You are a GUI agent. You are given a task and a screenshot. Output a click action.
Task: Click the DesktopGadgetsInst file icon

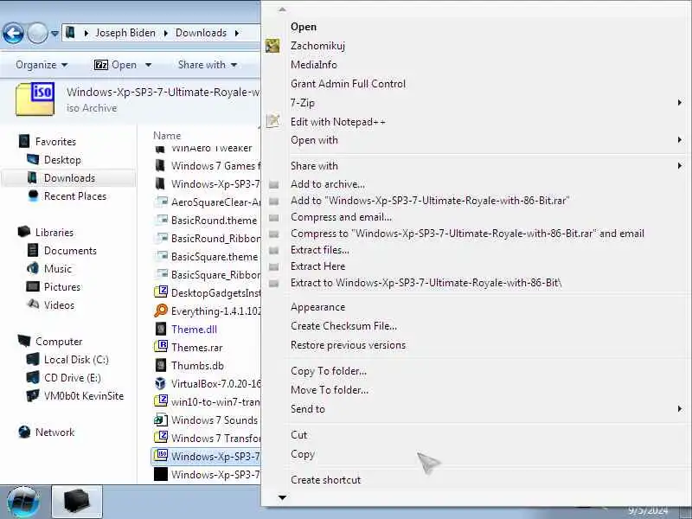click(x=161, y=292)
